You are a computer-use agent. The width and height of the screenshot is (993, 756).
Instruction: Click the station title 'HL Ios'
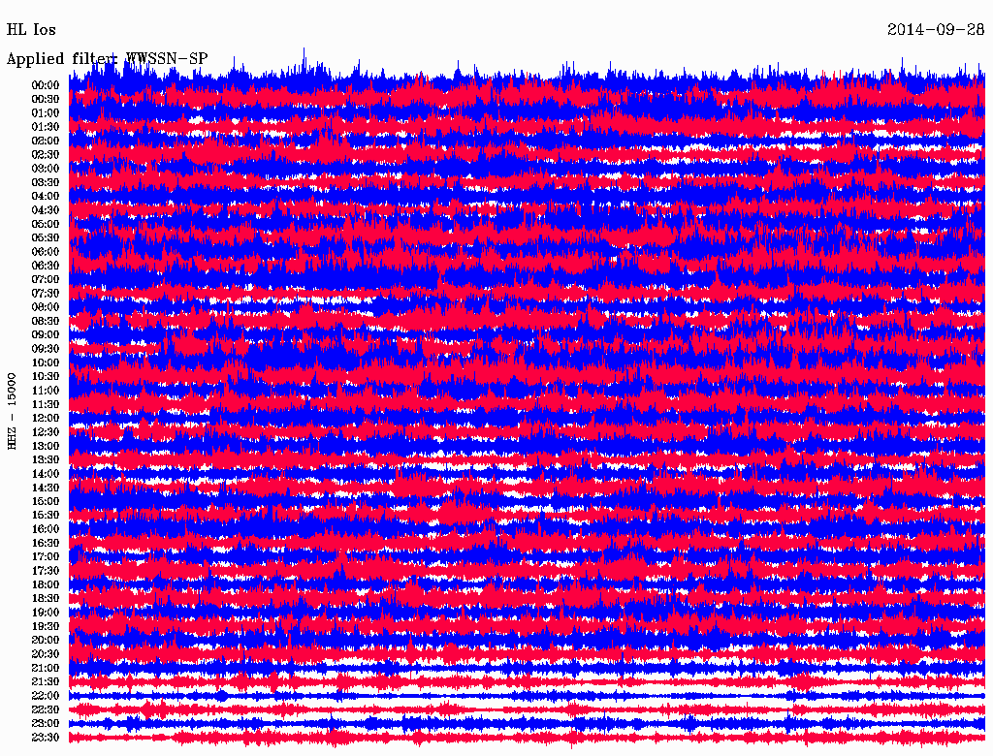point(31,30)
